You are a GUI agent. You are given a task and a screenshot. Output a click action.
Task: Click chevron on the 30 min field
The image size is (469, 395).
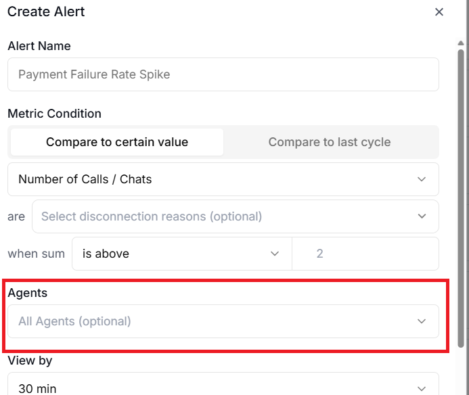coord(422,388)
